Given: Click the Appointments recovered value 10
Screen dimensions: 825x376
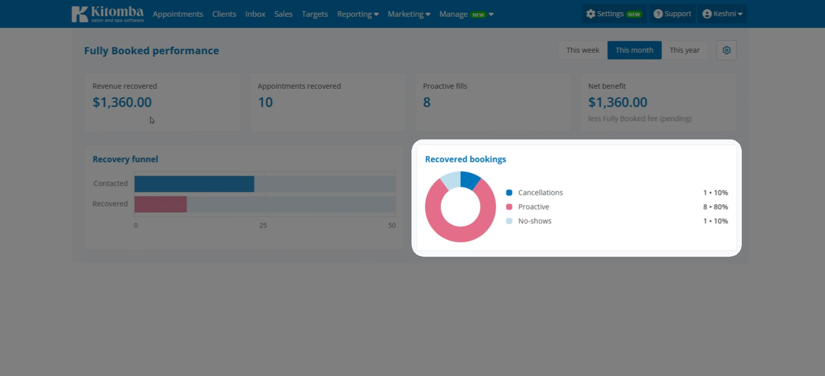Looking at the screenshot, I should (265, 102).
